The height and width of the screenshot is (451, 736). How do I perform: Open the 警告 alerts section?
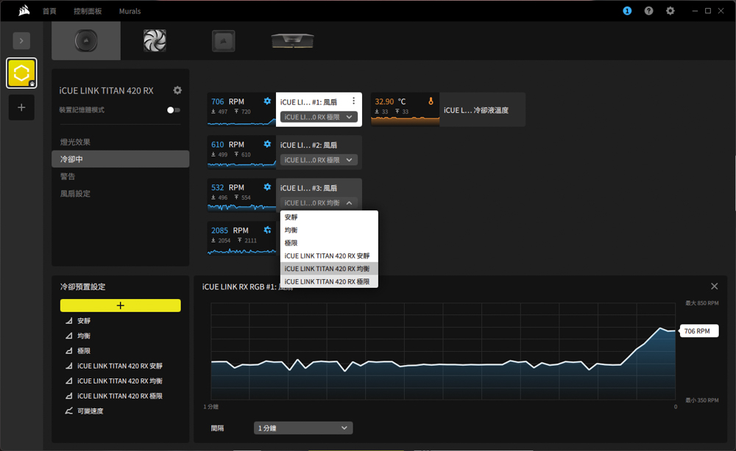point(121,176)
